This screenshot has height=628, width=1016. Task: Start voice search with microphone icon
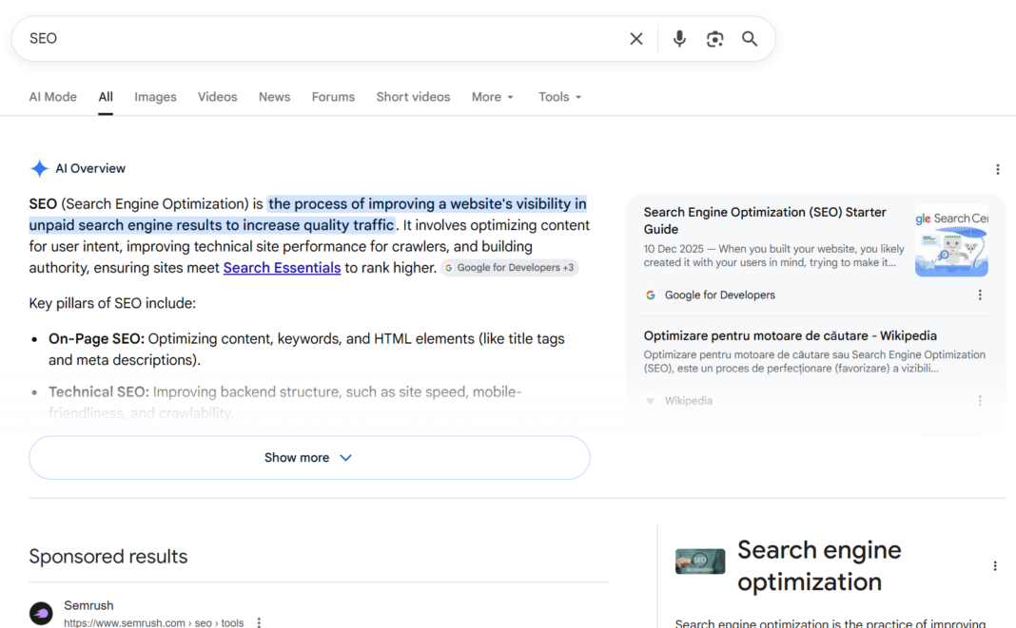[679, 39]
